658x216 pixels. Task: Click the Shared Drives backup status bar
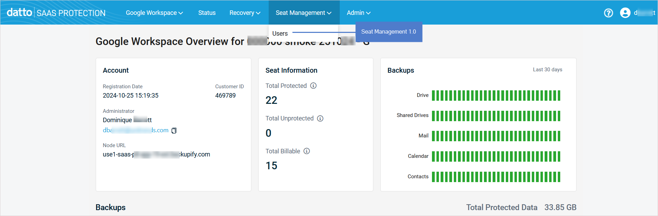click(x=496, y=116)
